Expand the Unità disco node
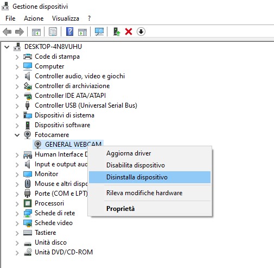This screenshot has height=268, width=274. [x=17, y=243]
